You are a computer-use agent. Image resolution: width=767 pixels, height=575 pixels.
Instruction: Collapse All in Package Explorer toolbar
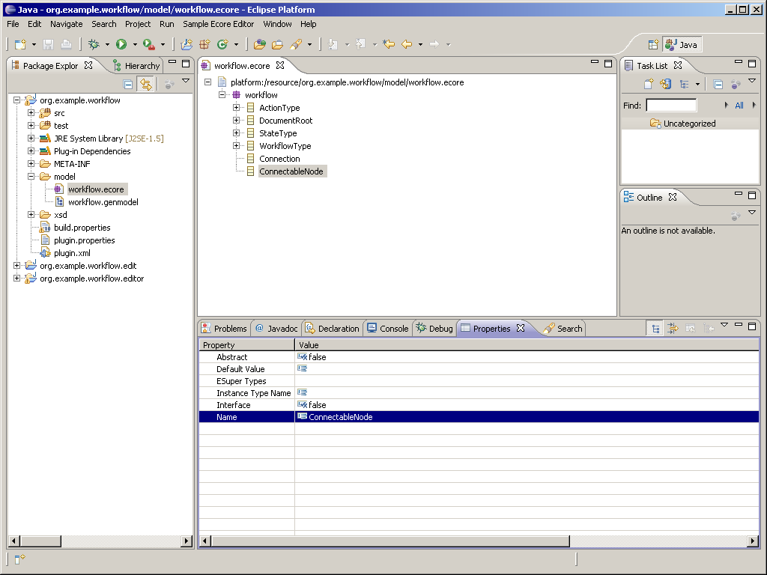[x=128, y=85]
